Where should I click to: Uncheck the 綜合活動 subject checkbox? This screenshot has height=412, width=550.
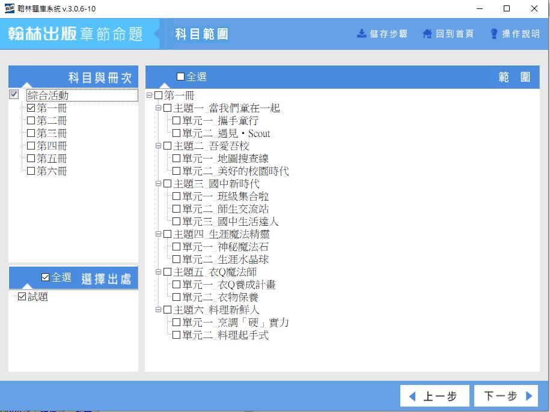click(14, 94)
